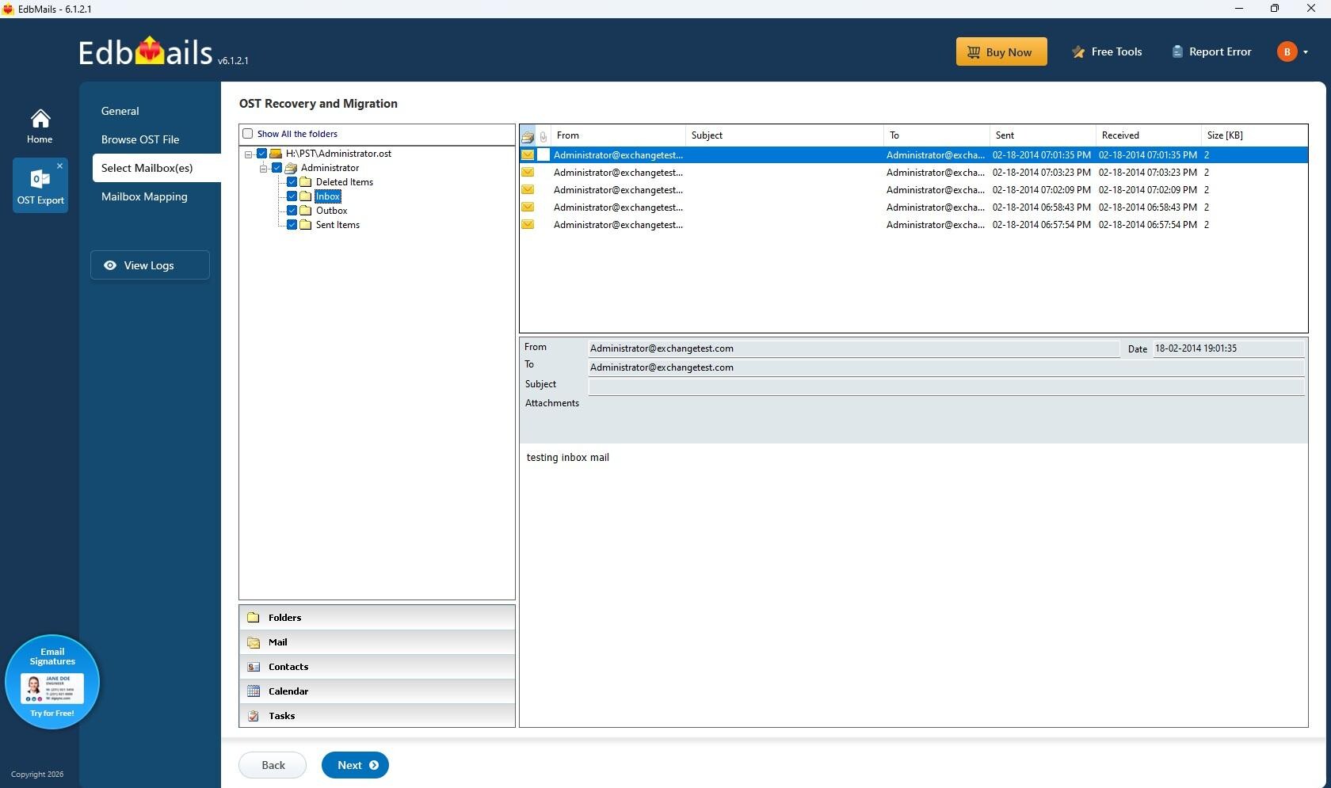Screen dimensions: 1331x788
Task: Click the shopping cart icon on Buy Now
Action: tap(974, 52)
